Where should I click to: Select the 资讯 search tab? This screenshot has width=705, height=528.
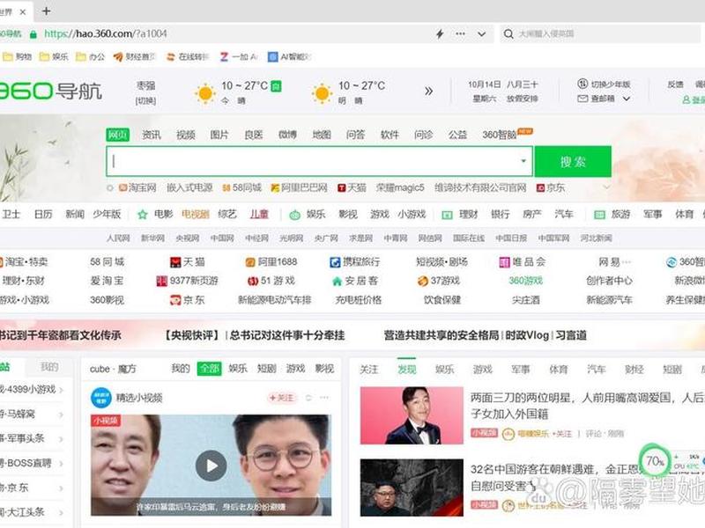pos(151,135)
